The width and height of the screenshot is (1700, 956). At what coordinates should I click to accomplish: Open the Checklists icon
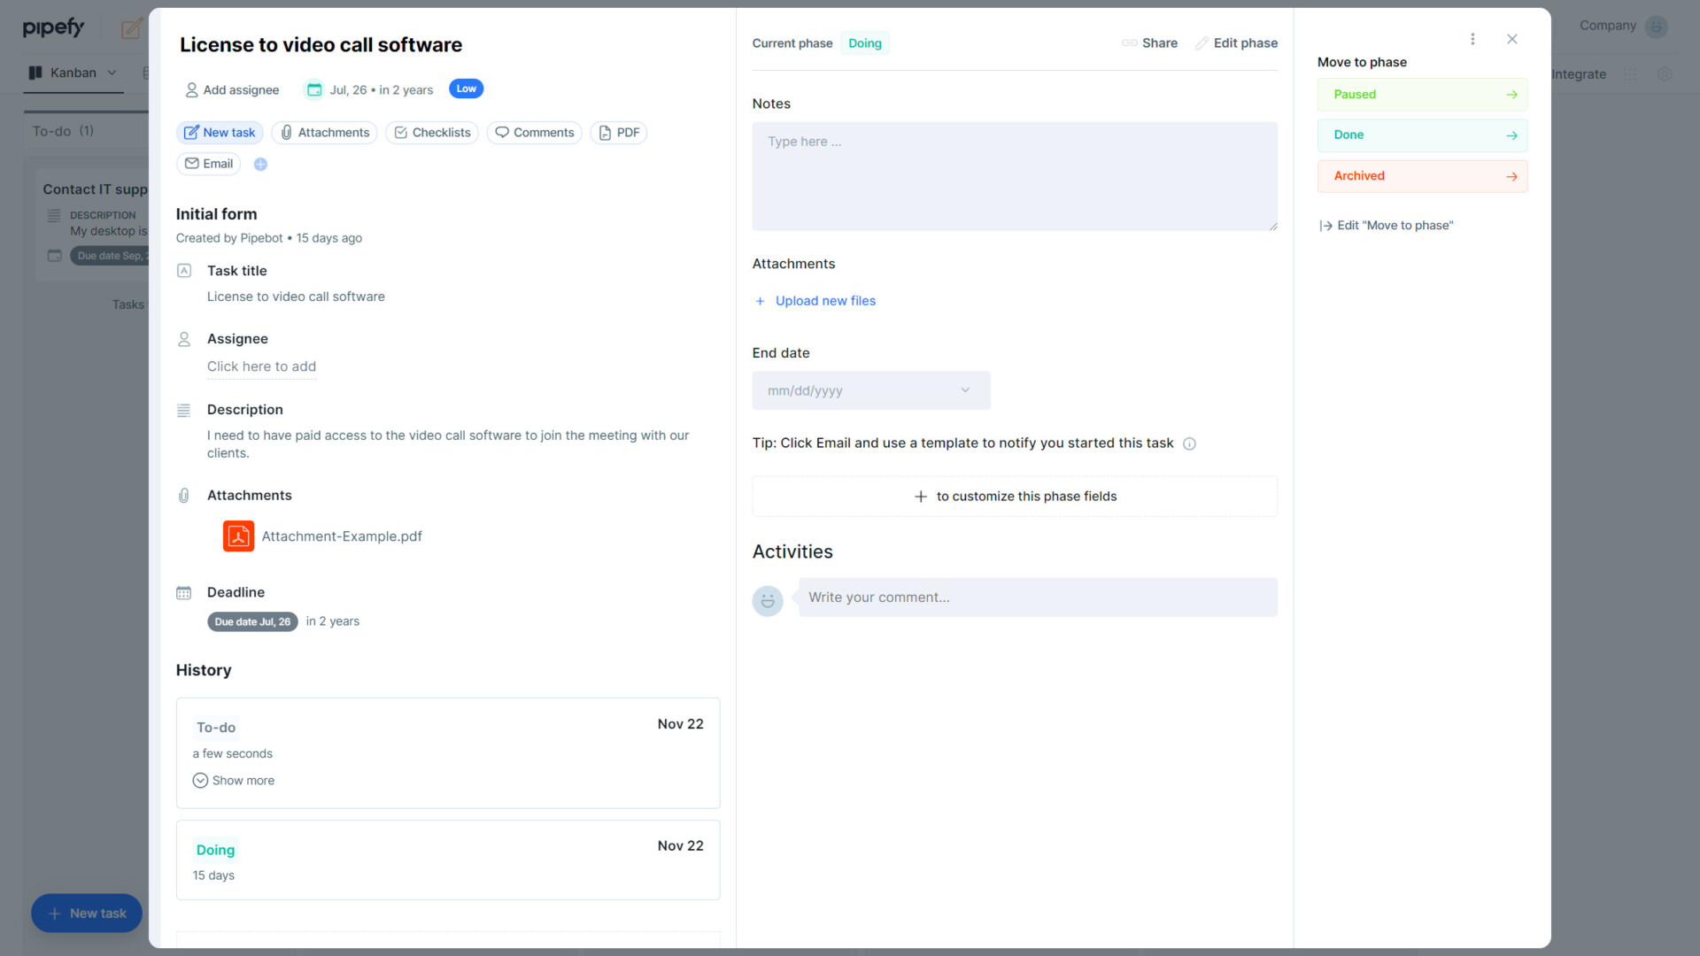402,132
